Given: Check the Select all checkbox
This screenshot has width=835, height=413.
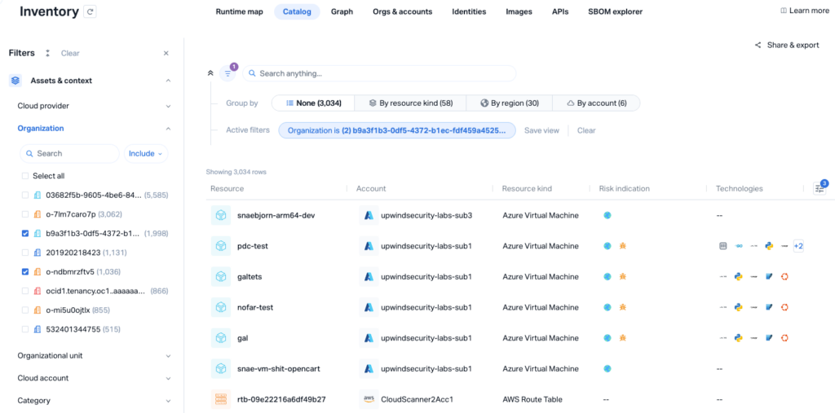Looking at the screenshot, I should tap(25, 176).
